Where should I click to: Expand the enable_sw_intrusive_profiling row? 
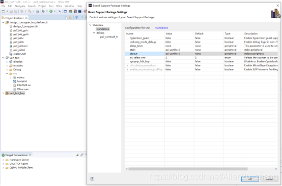127,69
